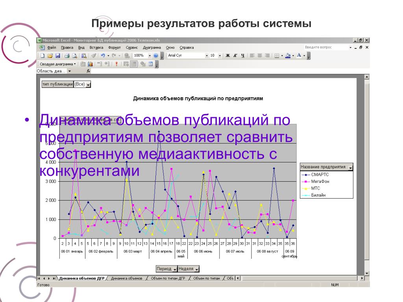Select the СМАРТС legend entry
The height and width of the screenshot is (302, 403).
click(315, 175)
